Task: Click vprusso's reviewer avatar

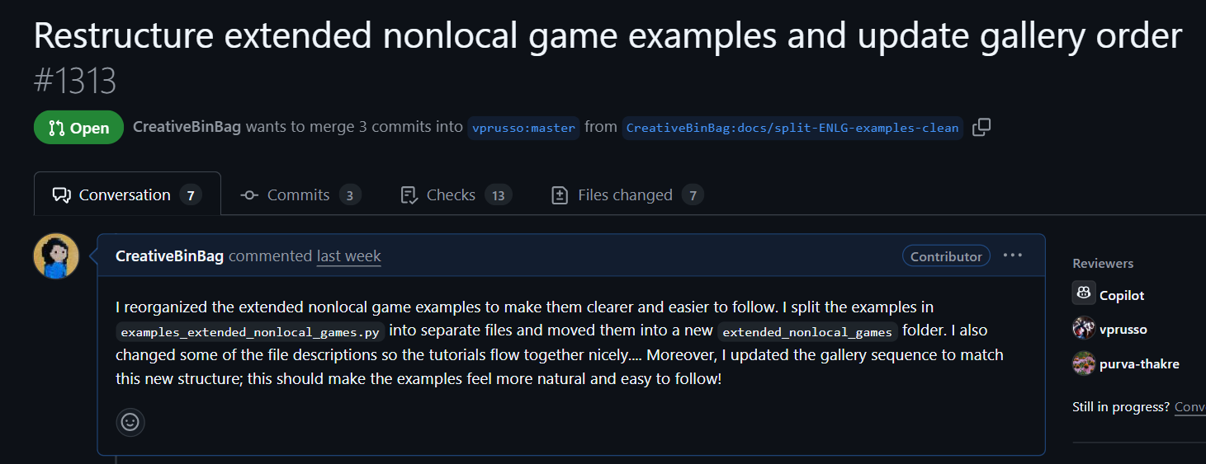Action: [1084, 328]
